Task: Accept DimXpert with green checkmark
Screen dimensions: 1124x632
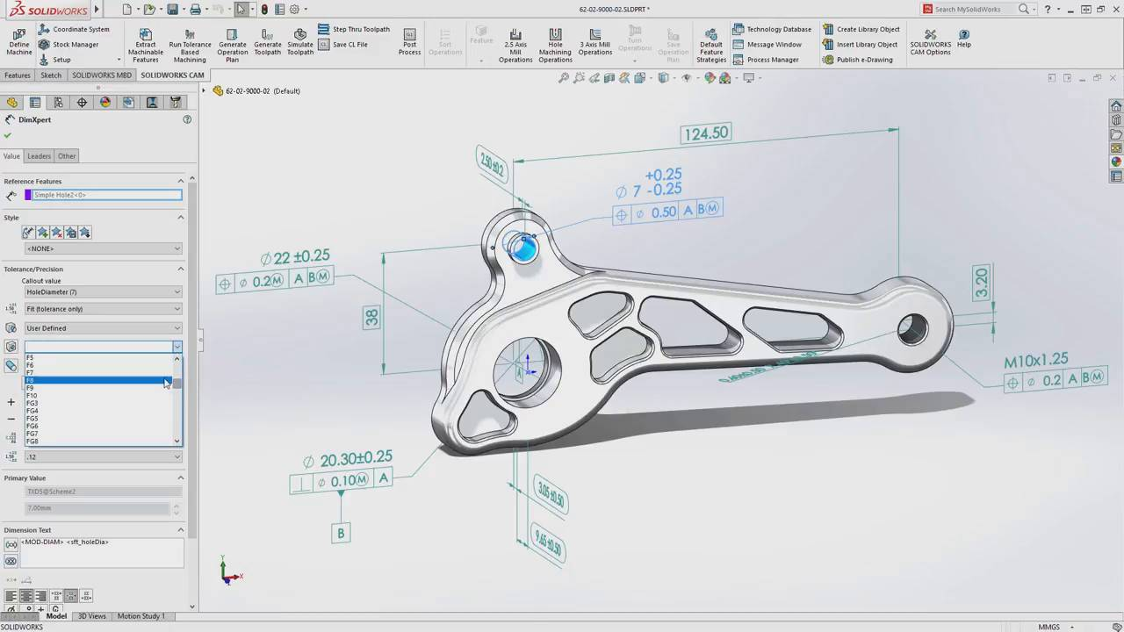Action: click(8, 136)
